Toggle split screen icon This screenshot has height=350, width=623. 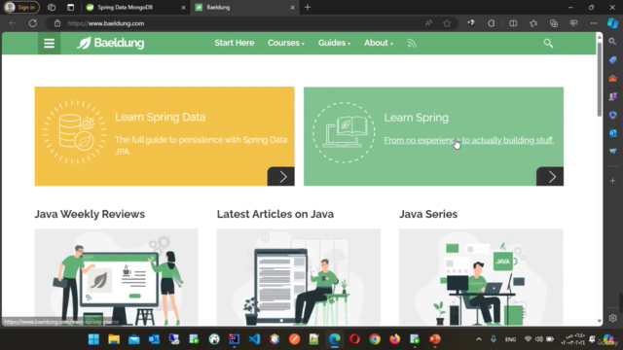[513, 23]
